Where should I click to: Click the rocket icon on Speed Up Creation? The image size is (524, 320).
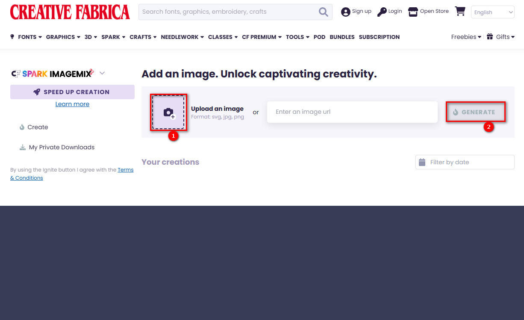37,92
